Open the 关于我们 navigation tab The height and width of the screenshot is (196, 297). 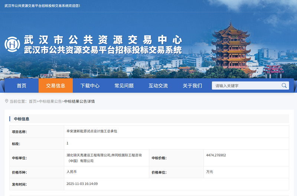192,86
